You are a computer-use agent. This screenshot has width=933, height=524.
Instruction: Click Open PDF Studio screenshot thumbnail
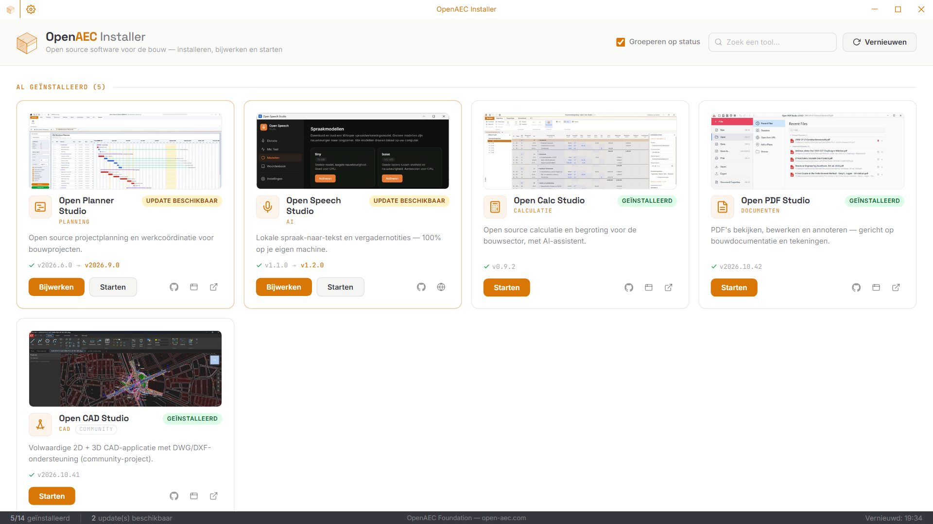pyautogui.click(x=808, y=151)
